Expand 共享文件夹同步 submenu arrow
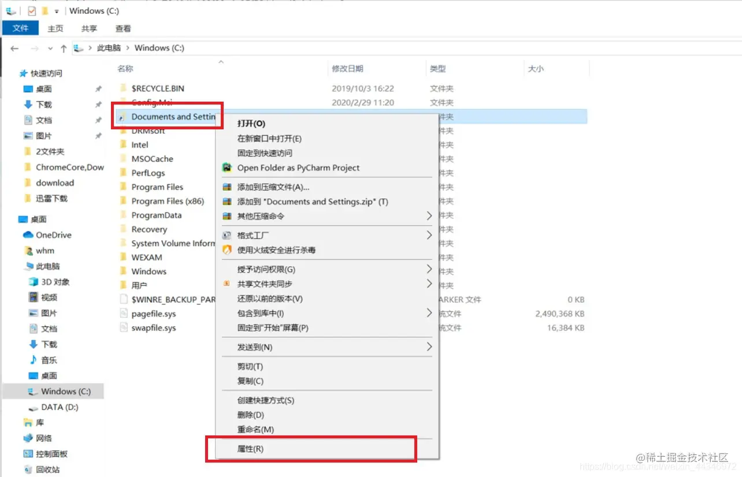The width and height of the screenshot is (742, 477). pyautogui.click(x=429, y=284)
